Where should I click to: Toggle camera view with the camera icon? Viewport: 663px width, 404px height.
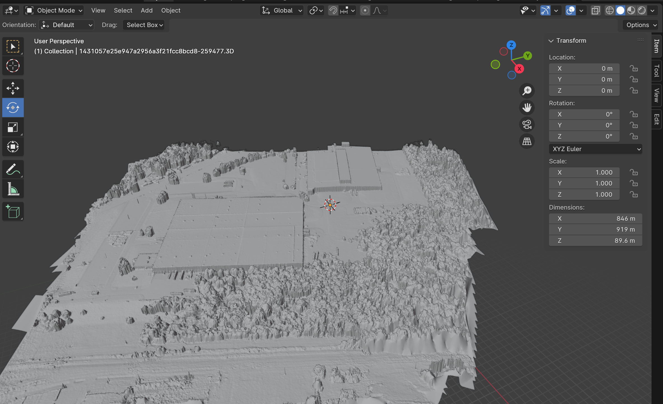(527, 125)
